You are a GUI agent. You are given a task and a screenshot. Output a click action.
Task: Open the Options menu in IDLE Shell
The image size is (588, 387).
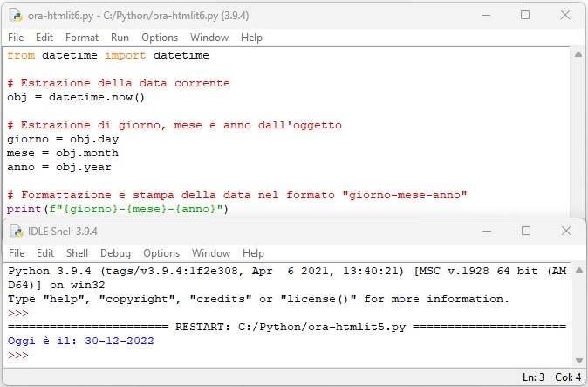point(161,253)
